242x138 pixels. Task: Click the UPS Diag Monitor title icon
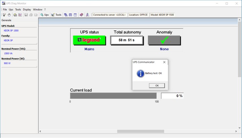pos(4,3)
